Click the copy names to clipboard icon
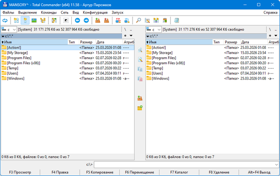The height and width of the screenshot is (176, 280). [165, 21]
